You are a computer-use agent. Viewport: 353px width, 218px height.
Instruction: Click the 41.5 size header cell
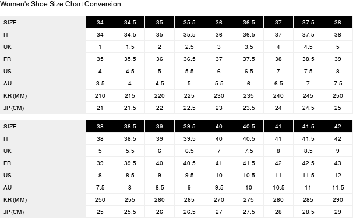point(308,126)
